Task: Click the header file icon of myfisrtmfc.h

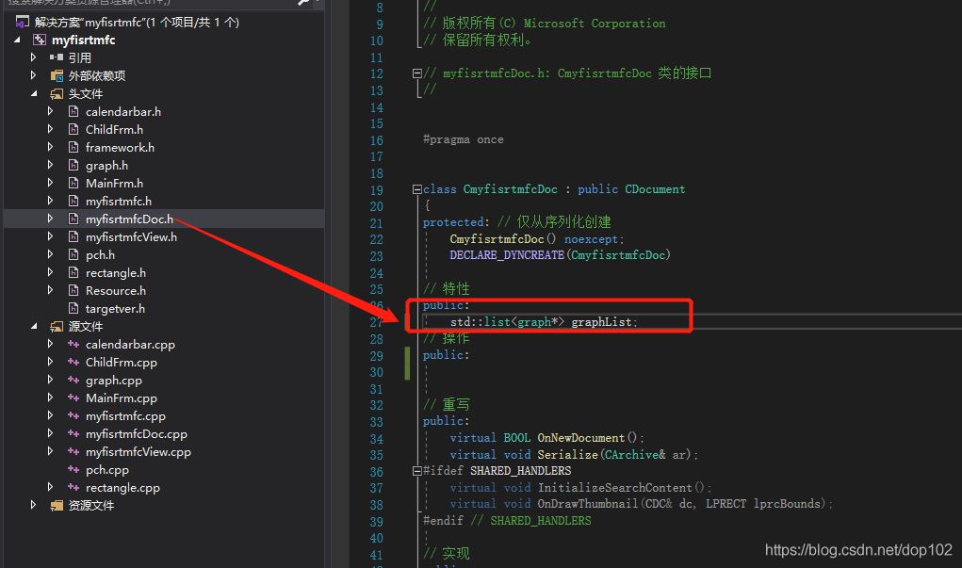Action: click(x=73, y=202)
